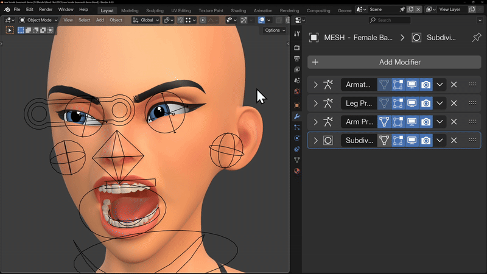This screenshot has width=487, height=274.
Task: Toggle proportional editing in viewport header
Action: tap(203, 20)
